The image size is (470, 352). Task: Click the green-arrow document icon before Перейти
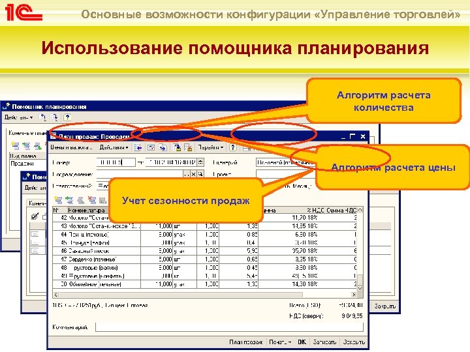point(177,147)
